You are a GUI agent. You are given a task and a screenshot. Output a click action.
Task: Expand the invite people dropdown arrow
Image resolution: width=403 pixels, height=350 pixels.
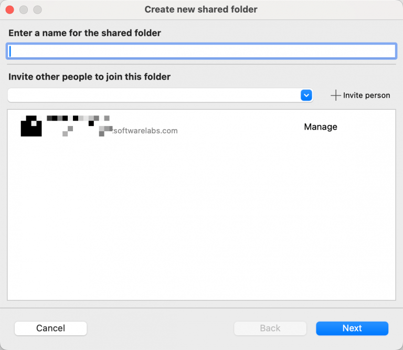(x=306, y=96)
